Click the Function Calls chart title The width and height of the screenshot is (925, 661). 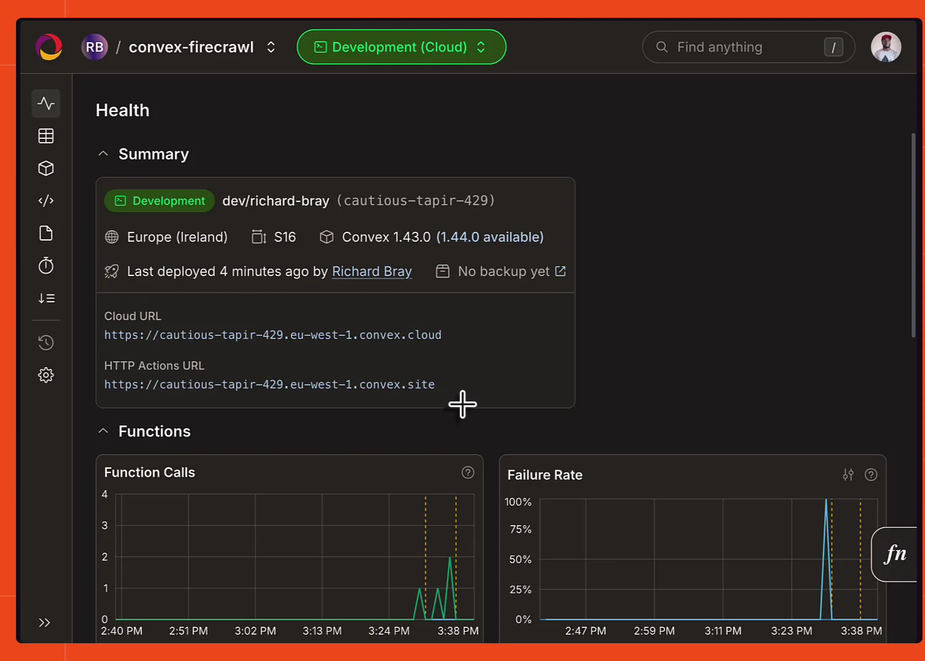pos(149,472)
